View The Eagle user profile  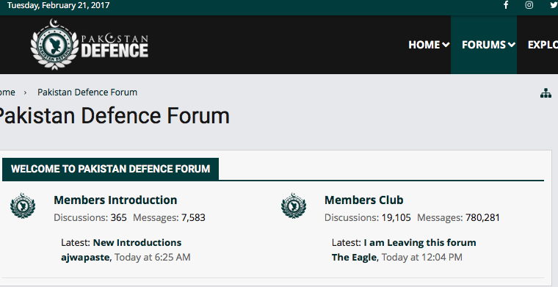[354, 257]
